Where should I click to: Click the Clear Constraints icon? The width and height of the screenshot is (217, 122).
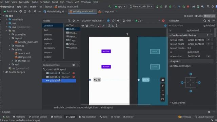[x=99, y=26]
